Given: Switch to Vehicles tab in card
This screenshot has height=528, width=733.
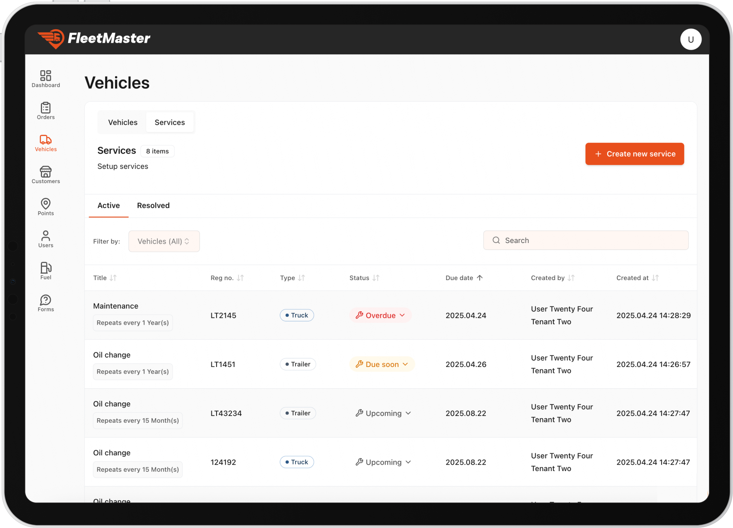Looking at the screenshot, I should [x=122, y=122].
